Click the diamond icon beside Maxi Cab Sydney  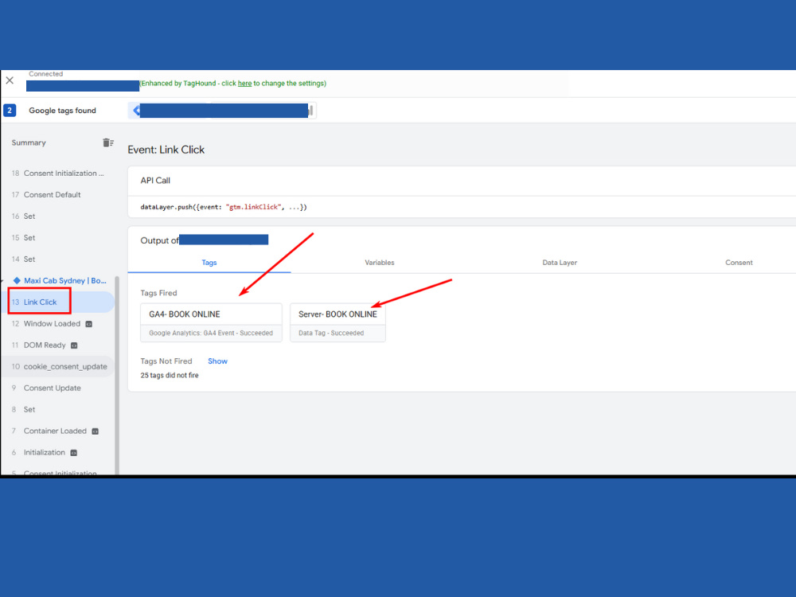click(x=17, y=280)
